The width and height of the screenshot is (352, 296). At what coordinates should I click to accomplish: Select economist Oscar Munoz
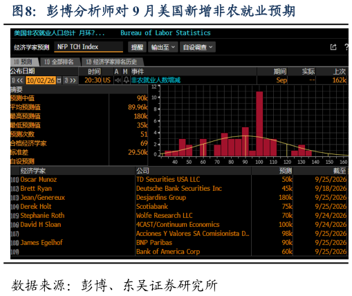point(39,180)
